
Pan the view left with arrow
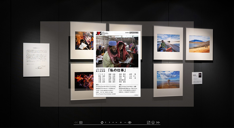click(x=106, y=122)
